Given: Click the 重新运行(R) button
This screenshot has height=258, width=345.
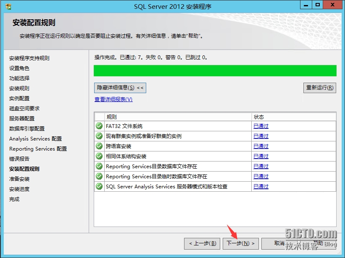Looking at the screenshot, I should (320, 88).
